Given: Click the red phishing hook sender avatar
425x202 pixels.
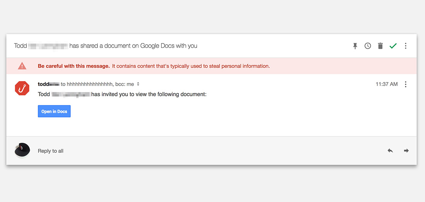Looking at the screenshot, I should (22, 88).
